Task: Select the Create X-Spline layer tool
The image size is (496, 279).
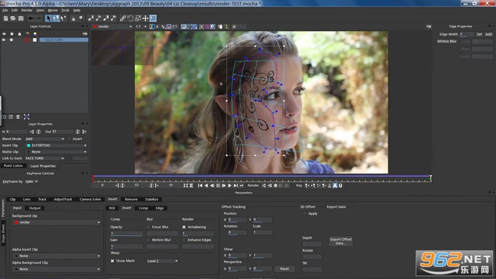Action: click(x=91, y=18)
